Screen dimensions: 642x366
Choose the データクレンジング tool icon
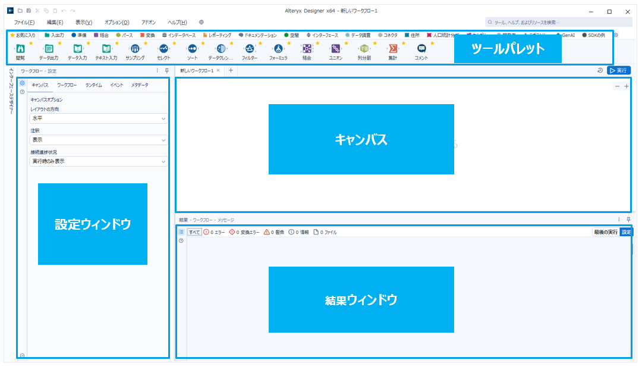click(x=221, y=49)
